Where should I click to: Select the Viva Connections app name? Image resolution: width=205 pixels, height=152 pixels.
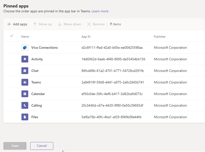(44, 48)
